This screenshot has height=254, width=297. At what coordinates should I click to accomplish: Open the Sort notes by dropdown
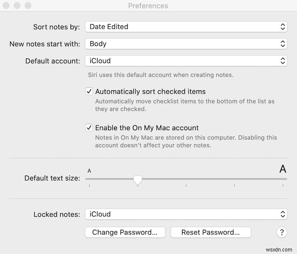(x=186, y=27)
